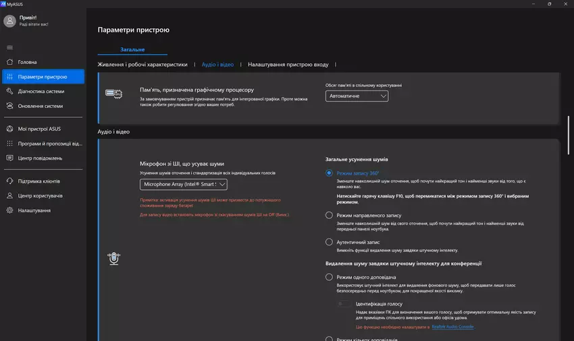Open the Автоматичне memory dropdown
This screenshot has height=341, width=574.
357,96
